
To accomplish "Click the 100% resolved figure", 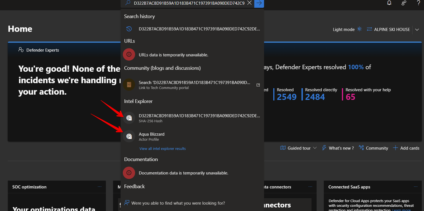I will coord(356,67).
